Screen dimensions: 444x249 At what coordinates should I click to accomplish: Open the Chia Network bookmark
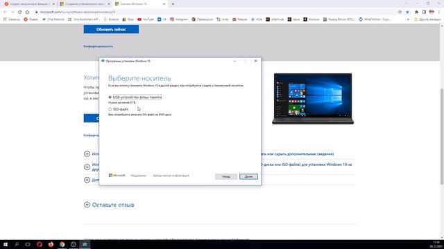53,19
